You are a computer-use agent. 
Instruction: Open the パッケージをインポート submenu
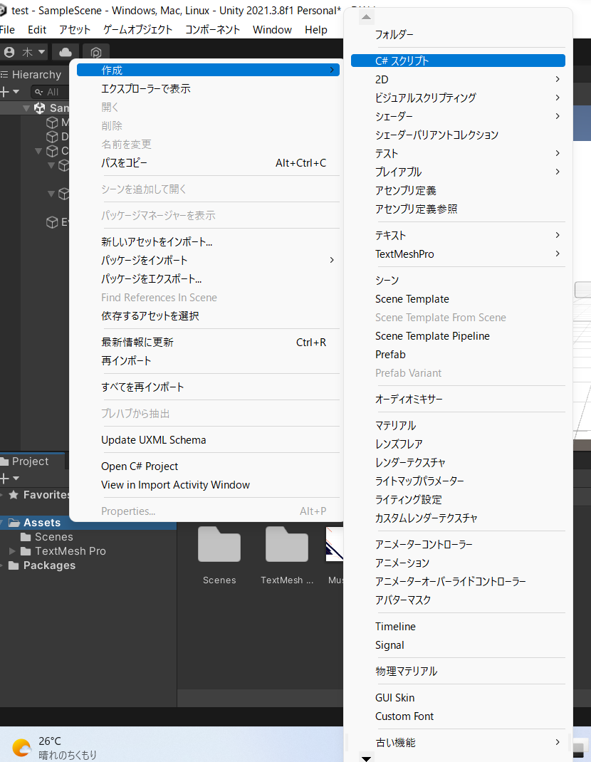[x=208, y=260]
